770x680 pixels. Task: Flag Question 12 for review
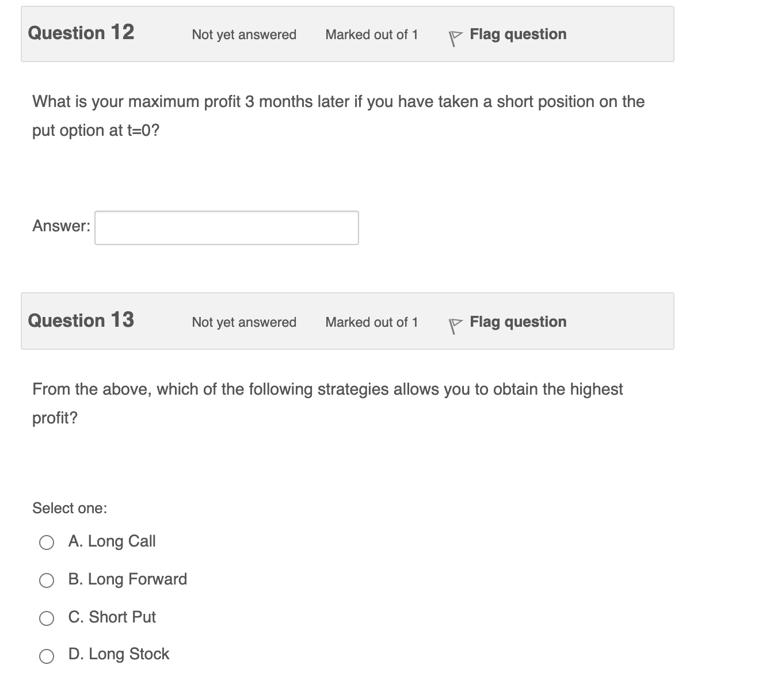point(517,34)
